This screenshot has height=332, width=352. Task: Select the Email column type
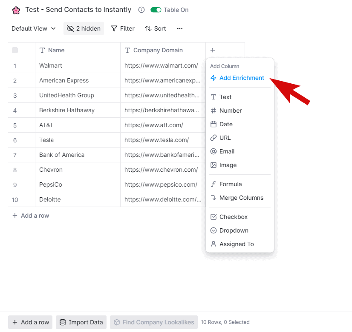(240, 152)
